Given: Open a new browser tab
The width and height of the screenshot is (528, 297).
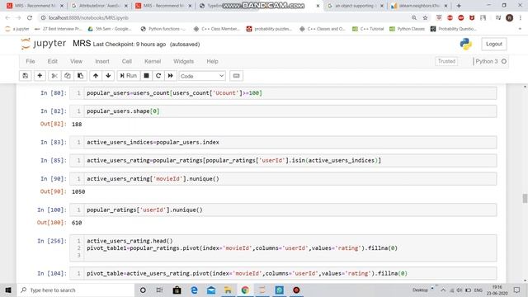Looking at the screenshot, I should tap(459, 6).
